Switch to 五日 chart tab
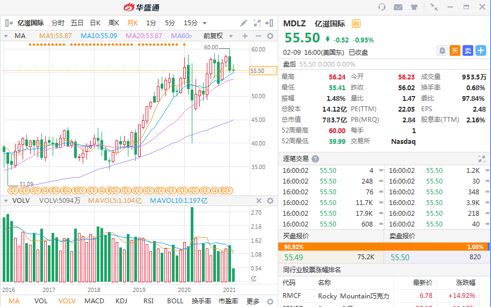Image resolution: width=491 pixels, height=307 pixels. [77, 23]
